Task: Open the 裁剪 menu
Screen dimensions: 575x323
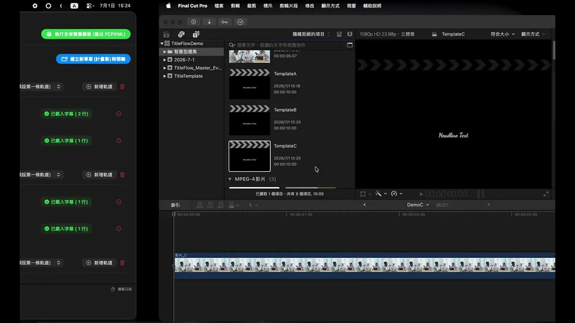Action: click(252, 6)
